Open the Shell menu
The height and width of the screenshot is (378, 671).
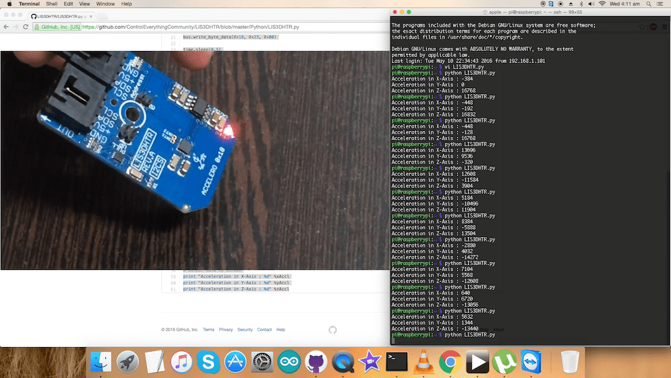(x=52, y=4)
